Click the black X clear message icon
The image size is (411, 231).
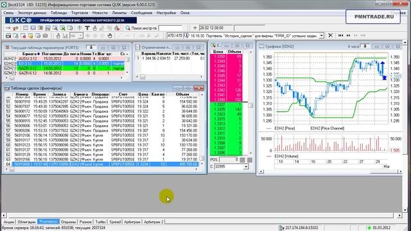[x=331, y=35]
